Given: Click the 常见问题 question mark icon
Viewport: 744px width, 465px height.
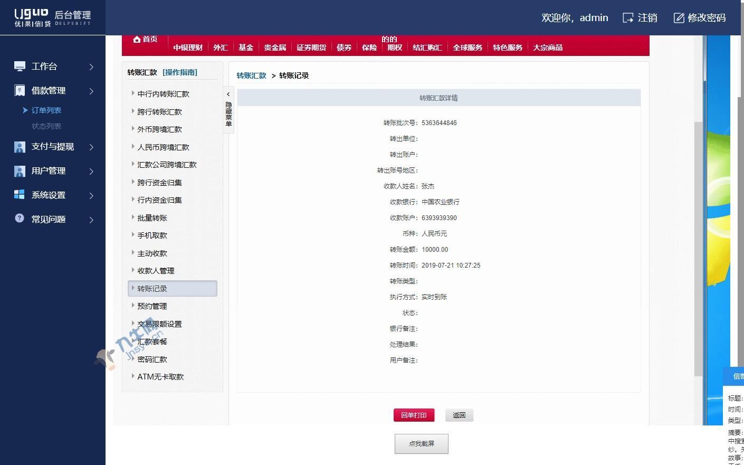Looking at the screenshot, I should (20, 219).
